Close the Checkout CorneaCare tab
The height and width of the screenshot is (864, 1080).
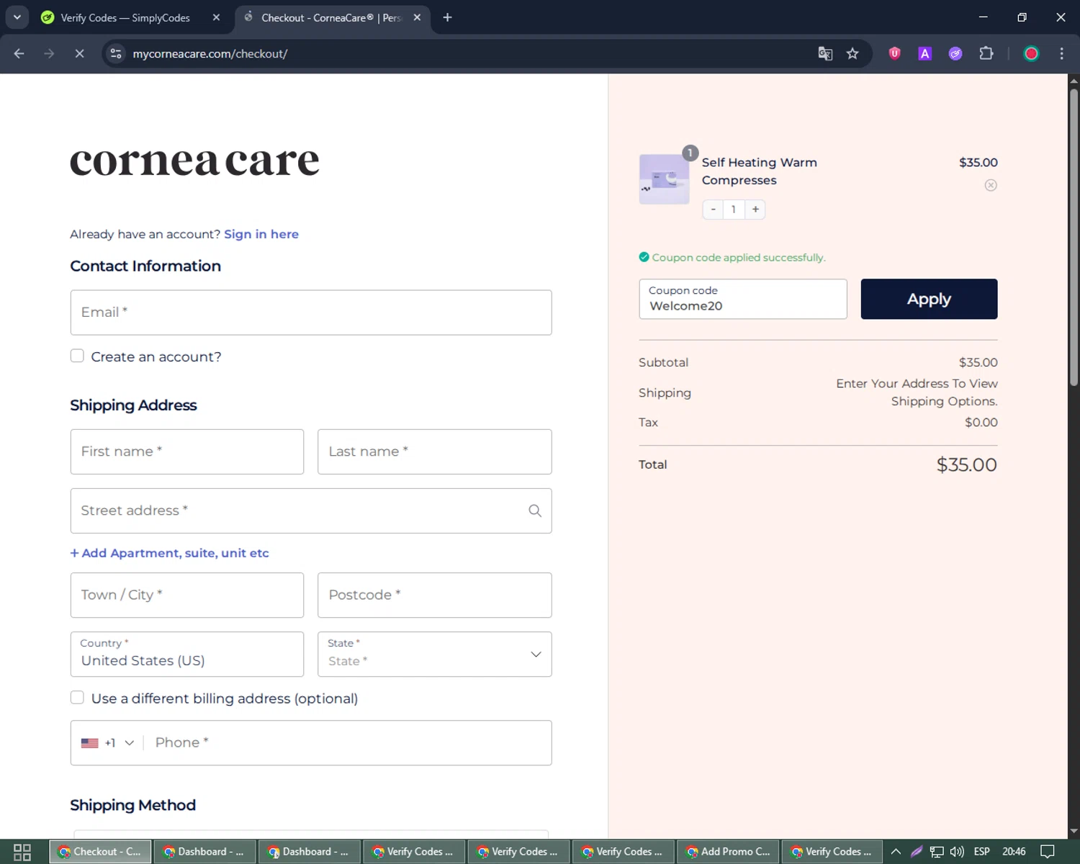pos(417,17)
